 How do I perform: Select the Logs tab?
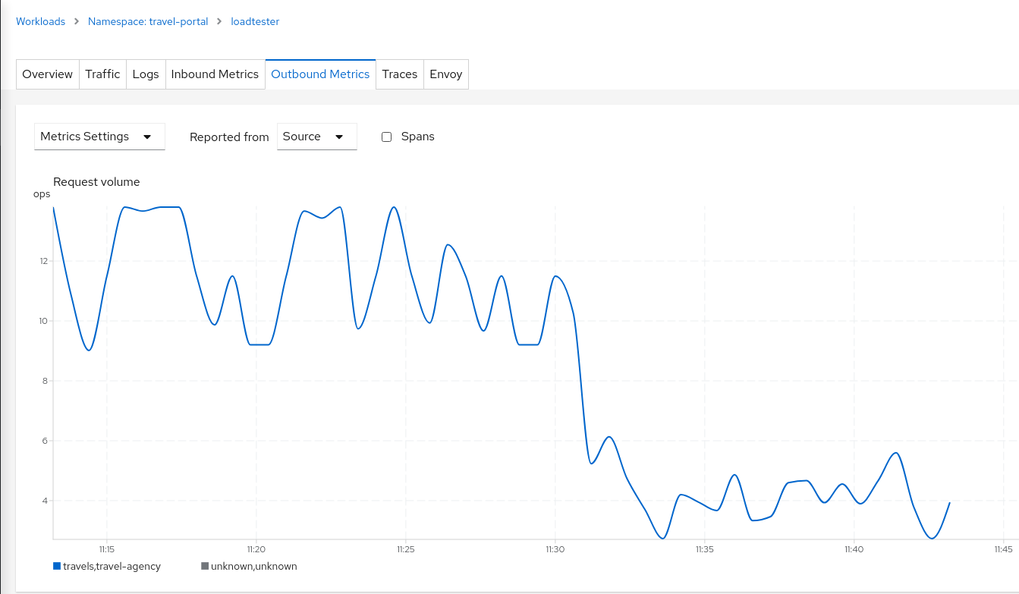click(146, 74)
